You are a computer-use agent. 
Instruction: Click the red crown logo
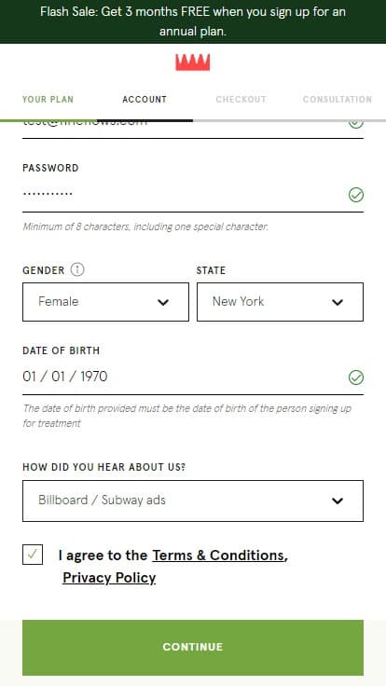pyautogui.click(x=193, y=62)
